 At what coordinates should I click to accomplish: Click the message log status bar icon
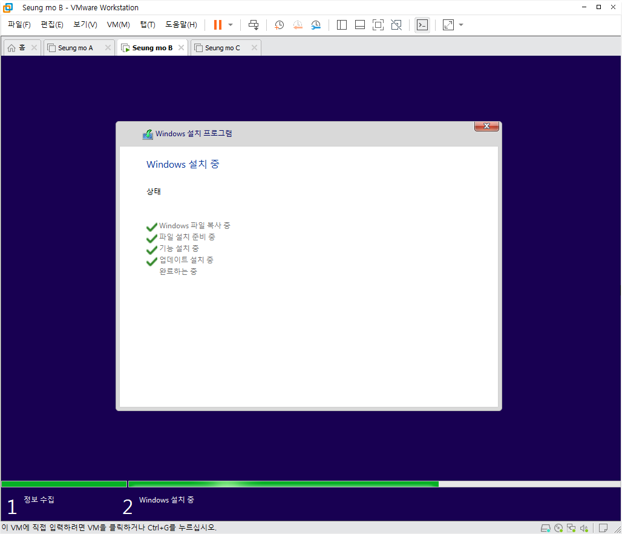603,528
